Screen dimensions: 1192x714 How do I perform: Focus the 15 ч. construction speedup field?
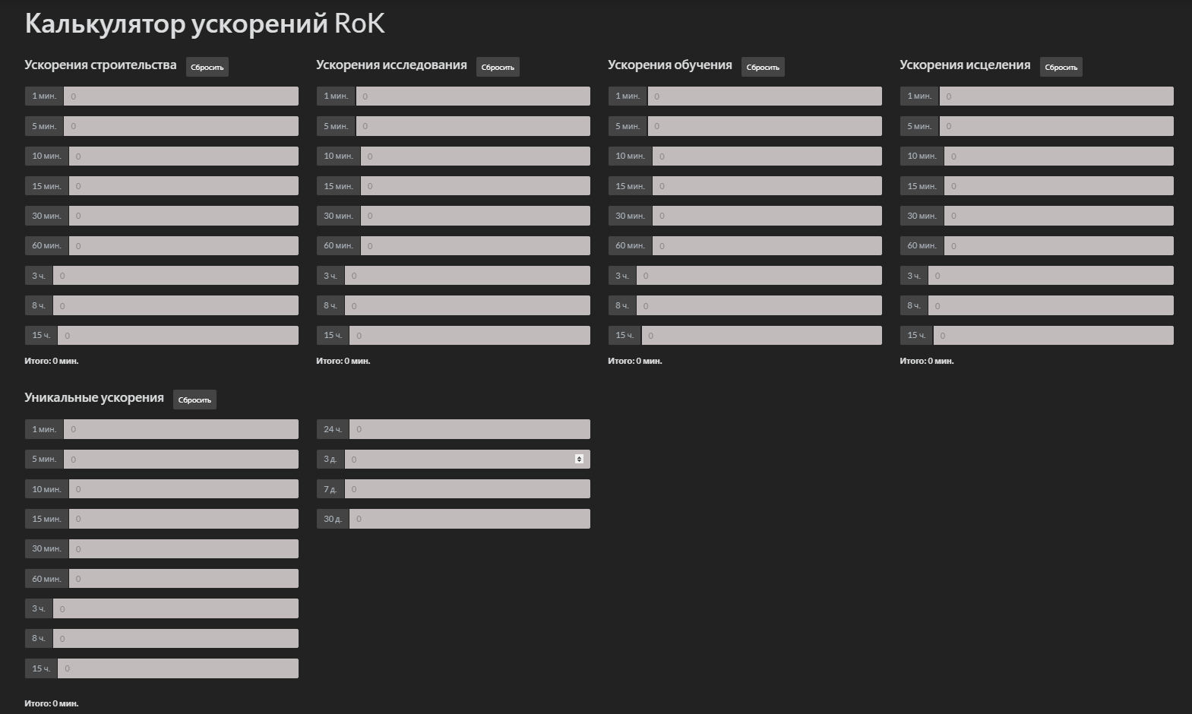[179, 335]
